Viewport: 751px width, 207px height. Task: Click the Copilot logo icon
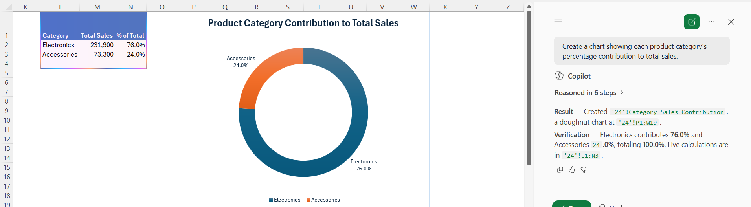[x=559, y=76]
